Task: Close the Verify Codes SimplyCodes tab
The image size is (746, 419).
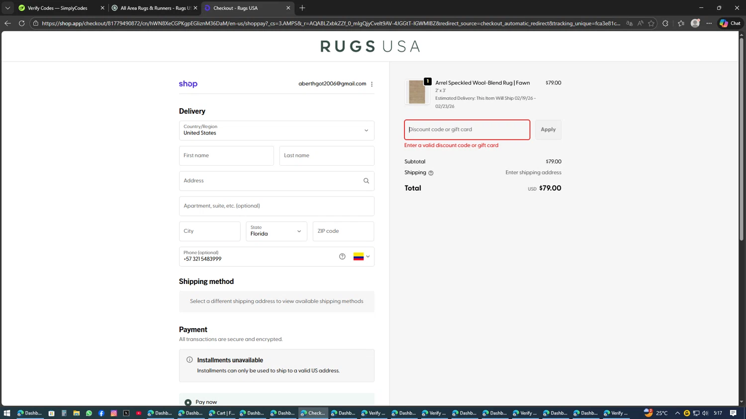Action: pyautogui.click(x=102, y=8)
